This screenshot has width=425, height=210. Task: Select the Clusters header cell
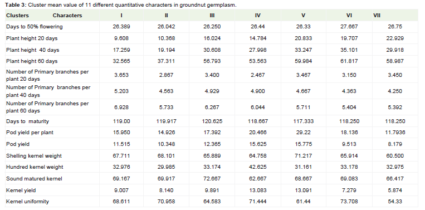point(17,16)
